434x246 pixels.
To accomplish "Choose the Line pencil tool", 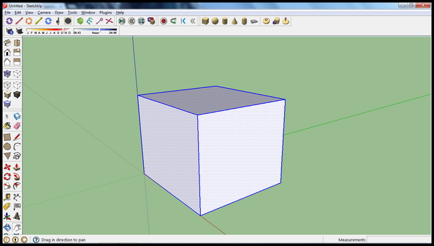I will [17, 137].
